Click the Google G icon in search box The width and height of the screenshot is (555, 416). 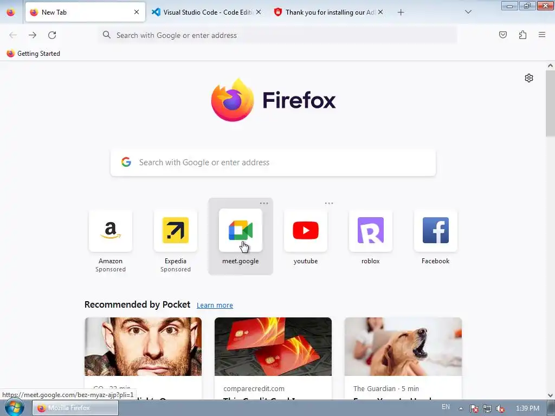(x=126, y=162)
